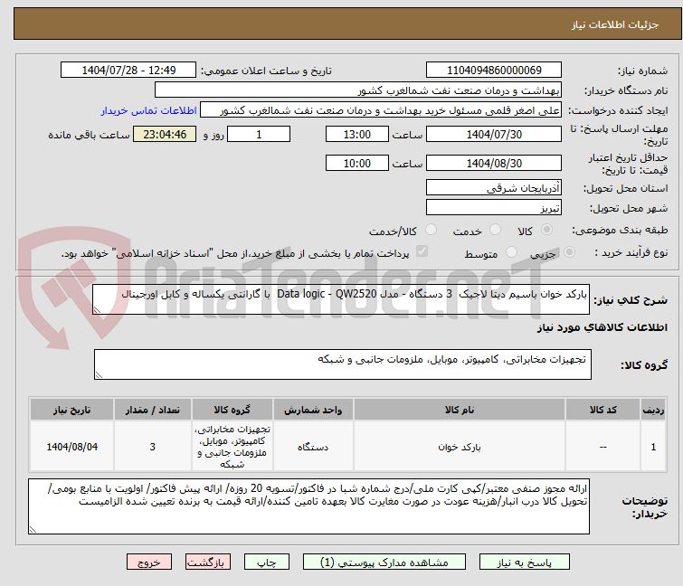Click the deadline time field 13:00
This screenshot has height=586, width=683.
point(356,134)
